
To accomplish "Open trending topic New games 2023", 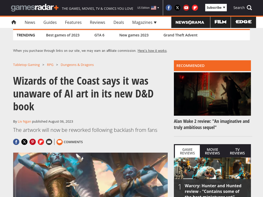I will tap(134, 35).
